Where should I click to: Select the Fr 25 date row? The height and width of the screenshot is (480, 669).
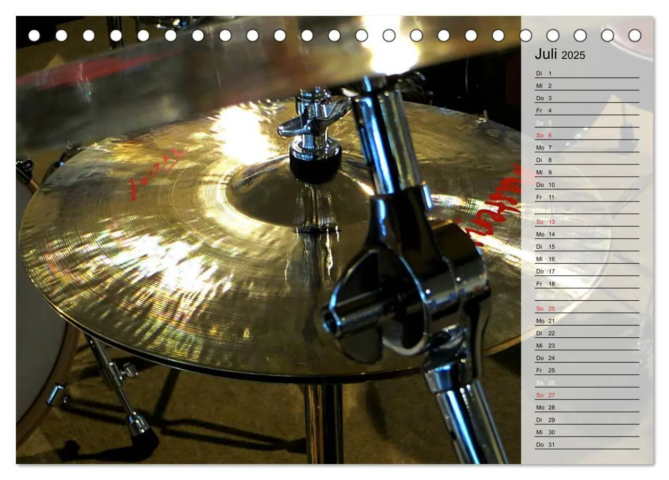click(x=587, y=370)
